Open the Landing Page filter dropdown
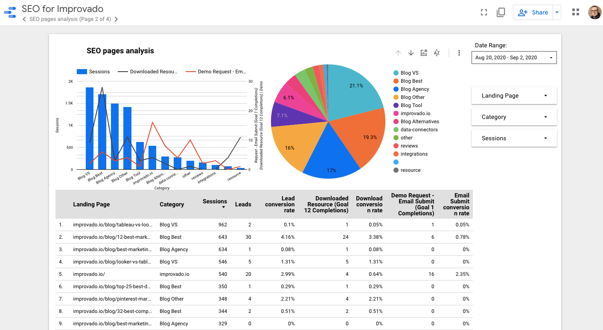The height and width of the screenshot is (330, 603). point(514,96)
